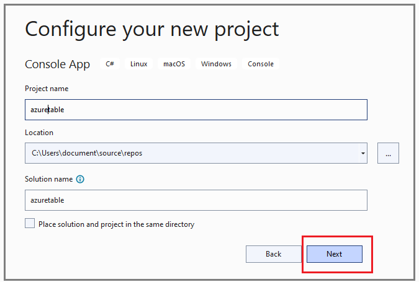This screenshot has width=419, height=282.
Task: Click the macOS tag
Action: pos(174,64)
